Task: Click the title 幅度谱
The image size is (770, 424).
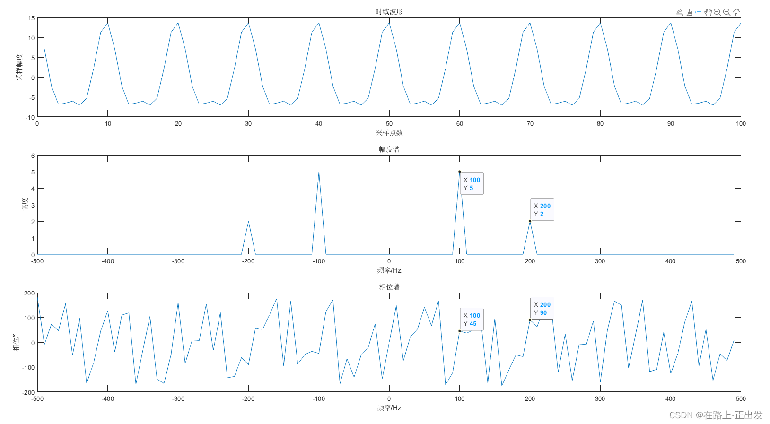Action: [x=389, y=149]
